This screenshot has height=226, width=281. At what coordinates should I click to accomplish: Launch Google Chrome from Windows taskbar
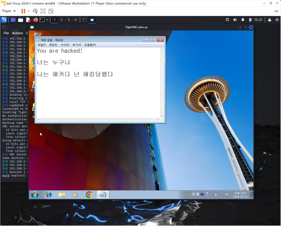[x=89, y=195]
